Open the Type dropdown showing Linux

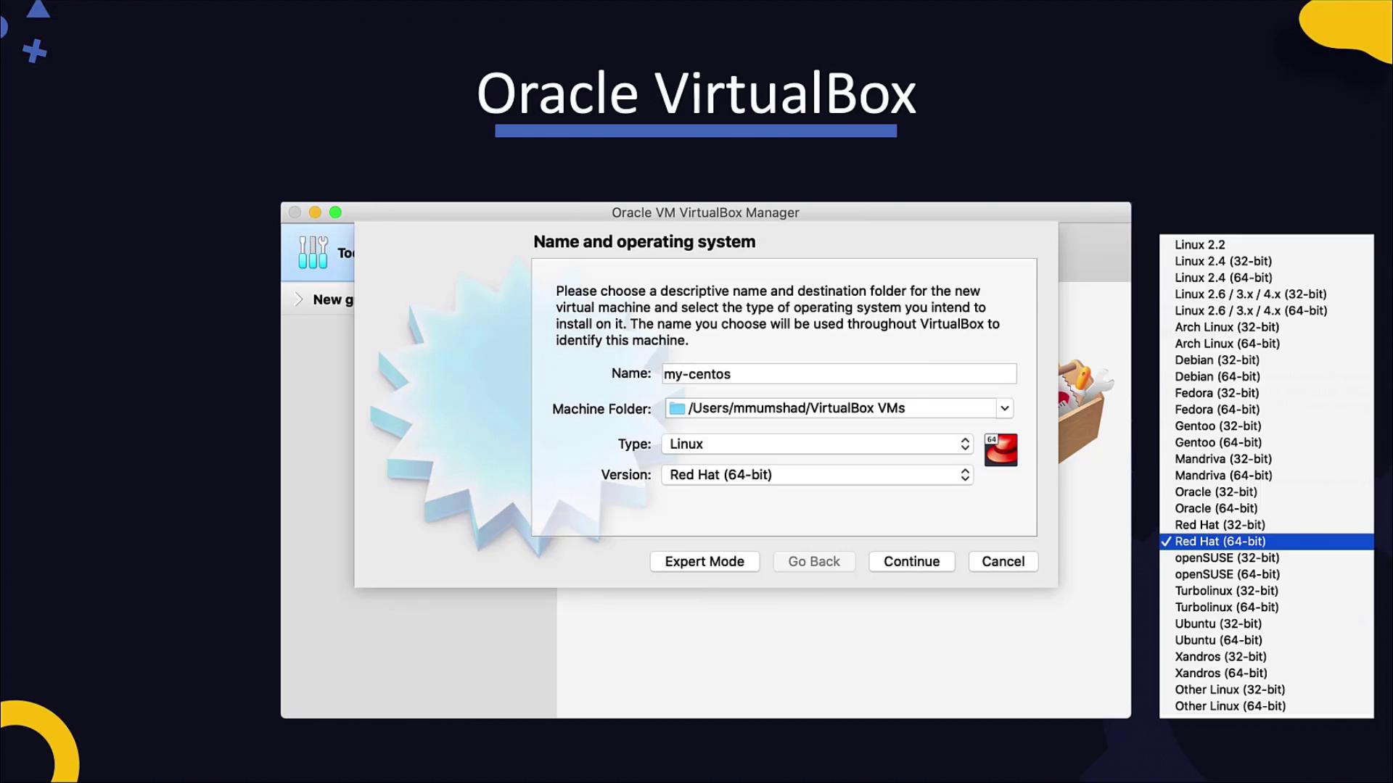click(817, 444)
